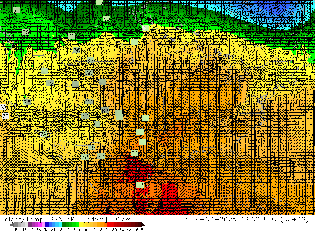Click the dark purple legend swatch after the grays
Viewport: 315px width, 231px height.
[30, 225]
